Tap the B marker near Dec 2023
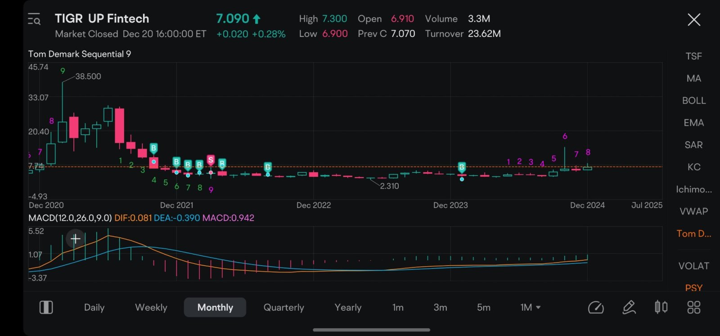720x336 pixels. click(462, 167)
